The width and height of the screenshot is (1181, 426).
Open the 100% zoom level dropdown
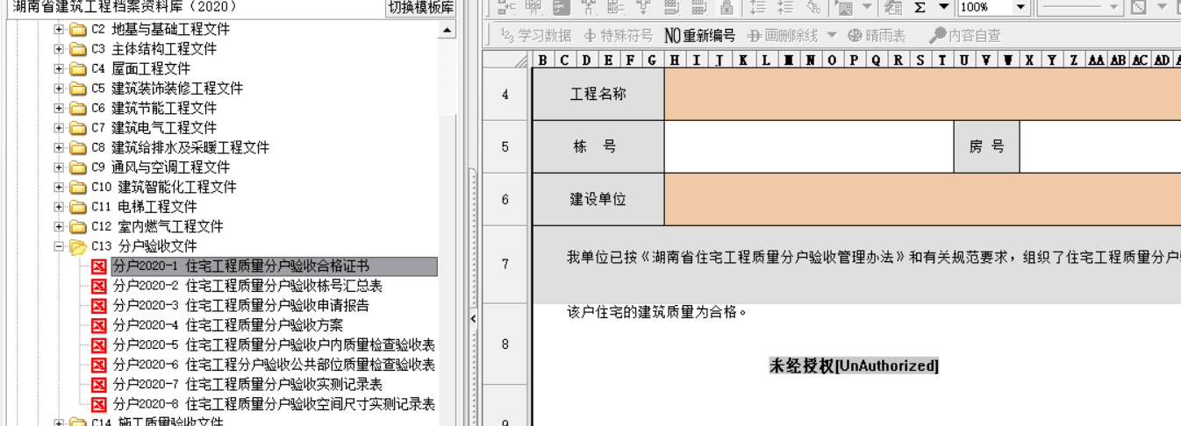click(1020, 7)
